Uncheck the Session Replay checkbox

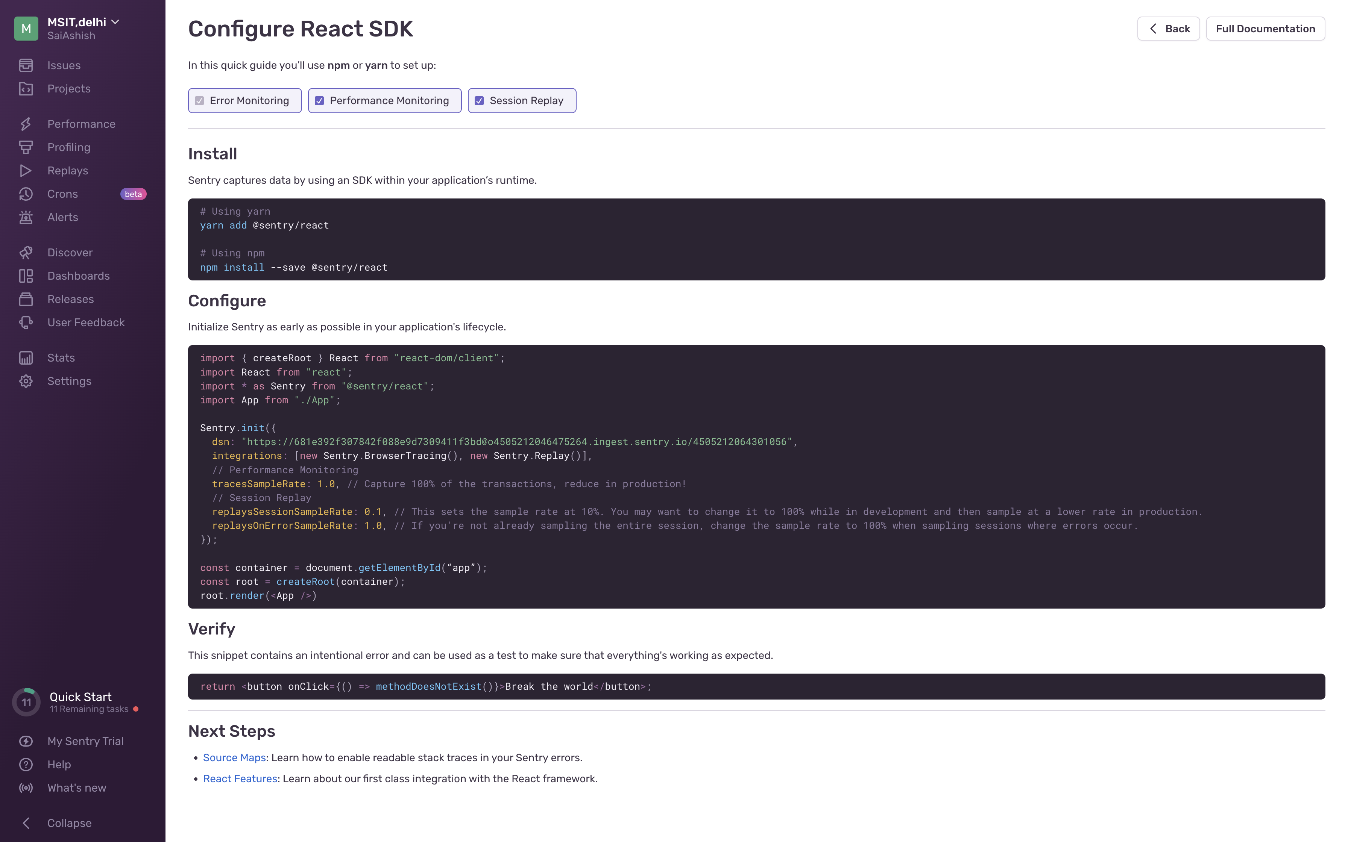[x=480, y=100]
